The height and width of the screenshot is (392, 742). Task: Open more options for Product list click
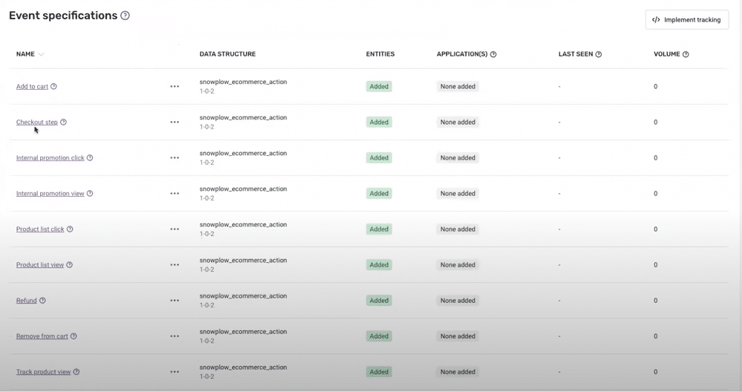pos(174,229)
